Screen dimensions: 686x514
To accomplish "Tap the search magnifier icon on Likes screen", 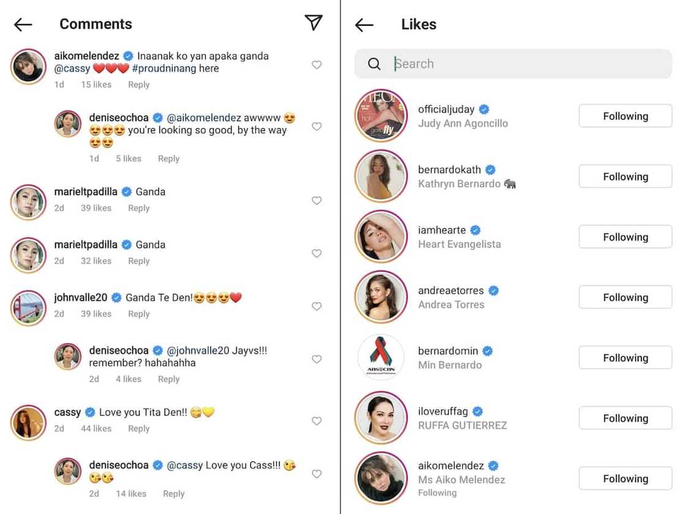I will (x=375, y=64).
